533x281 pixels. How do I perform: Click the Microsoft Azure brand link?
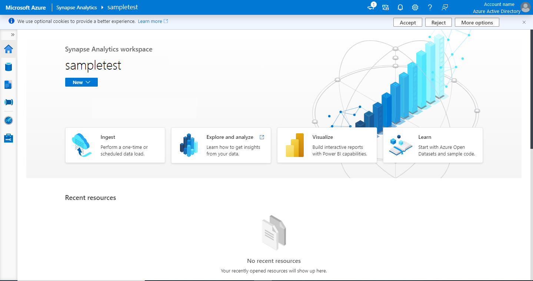tap(26, 7)
